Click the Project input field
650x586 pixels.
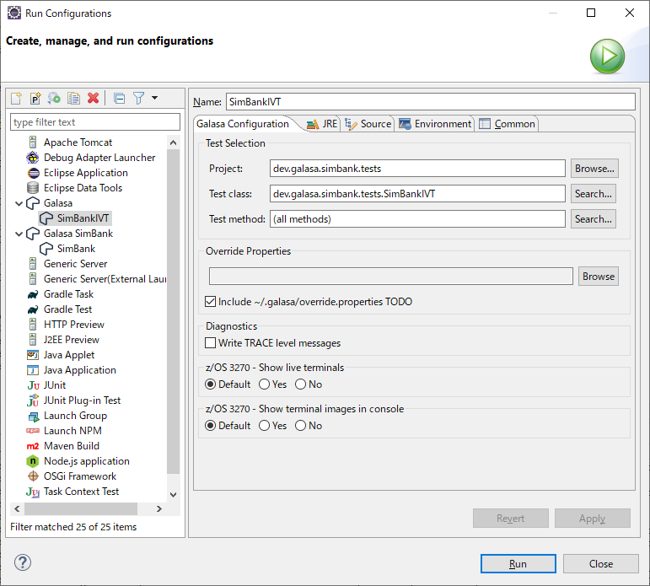click(417, 169)
